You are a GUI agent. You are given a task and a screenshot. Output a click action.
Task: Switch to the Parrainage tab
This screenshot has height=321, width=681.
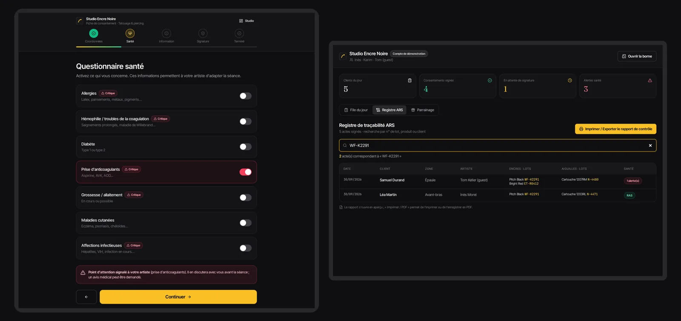[423, 110]
